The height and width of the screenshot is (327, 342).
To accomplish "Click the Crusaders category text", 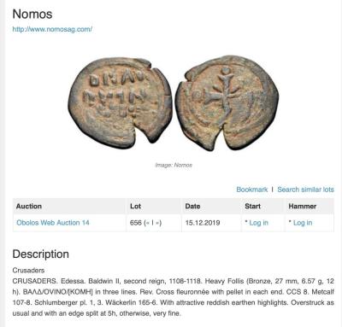I will click(x=28, y=271).
